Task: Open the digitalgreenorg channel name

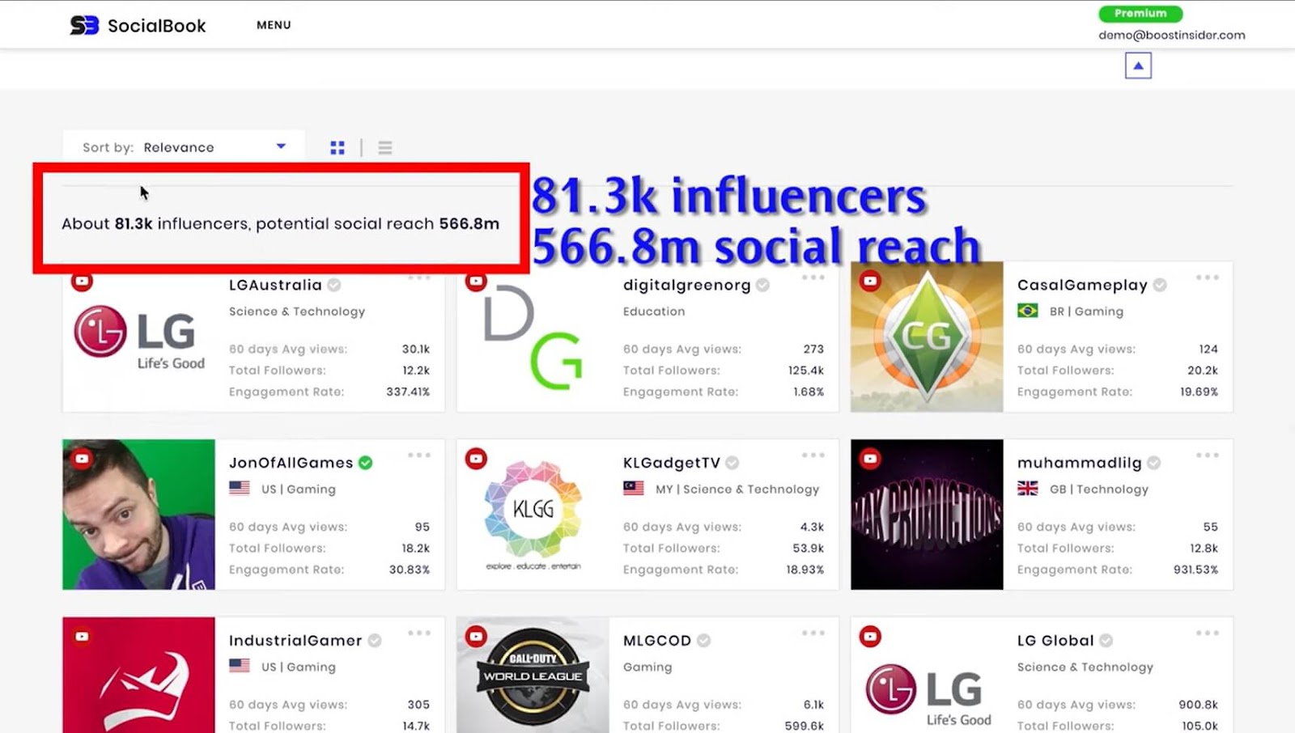Action: pyautogui.click(x=686, y=285)
